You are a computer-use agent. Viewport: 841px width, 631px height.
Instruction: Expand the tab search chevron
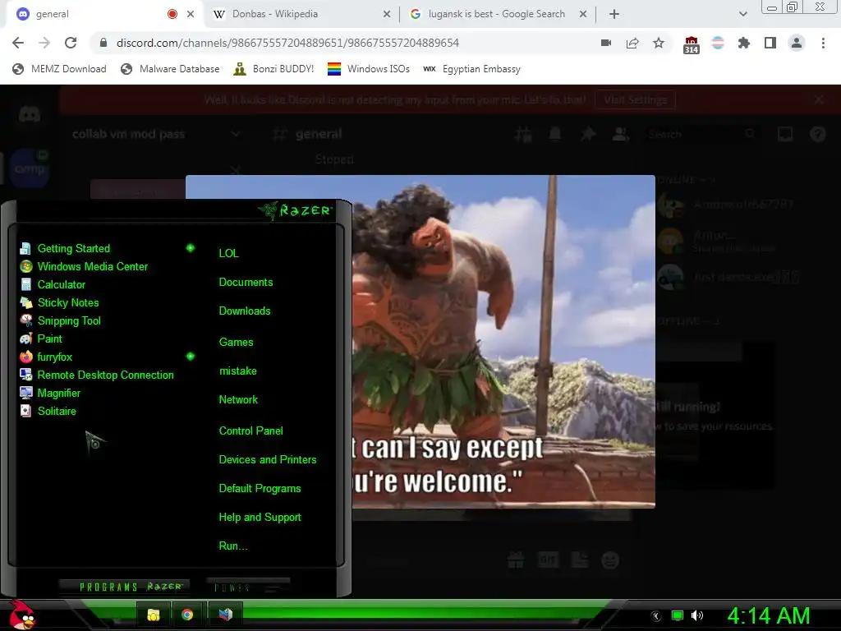742,14
